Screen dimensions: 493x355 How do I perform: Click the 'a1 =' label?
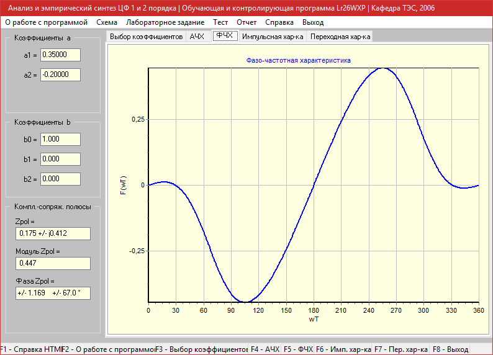point(30,55)
